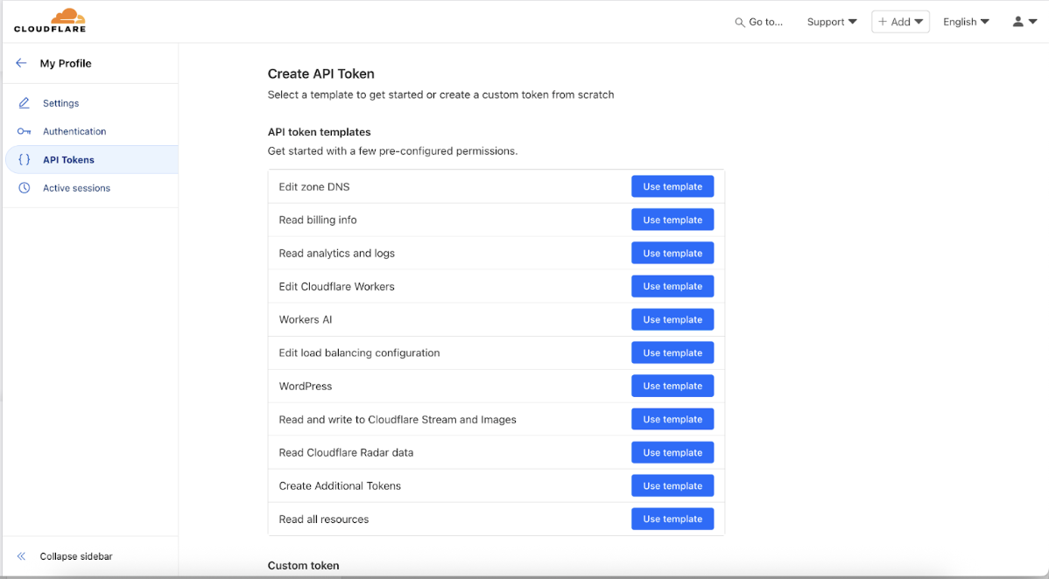The image size is (1049, 579).
Task: Use template for Edit zone DNS
Action: [x=672, y=186]
